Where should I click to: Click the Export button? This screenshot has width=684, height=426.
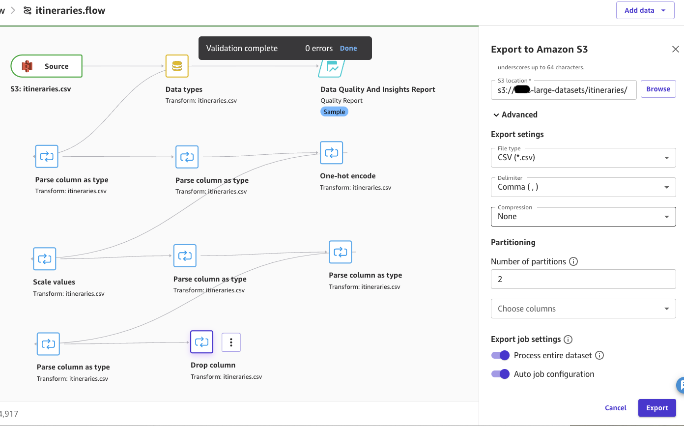pyautogui.click(x=657, y=408)
